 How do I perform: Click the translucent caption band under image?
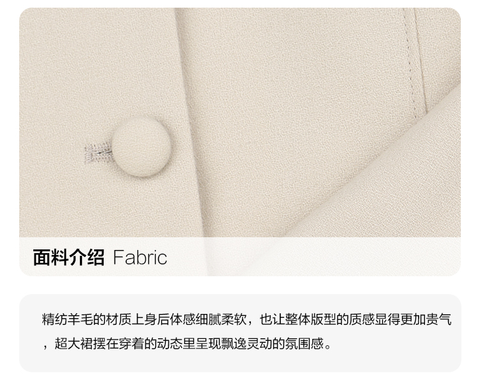[240, 256]
